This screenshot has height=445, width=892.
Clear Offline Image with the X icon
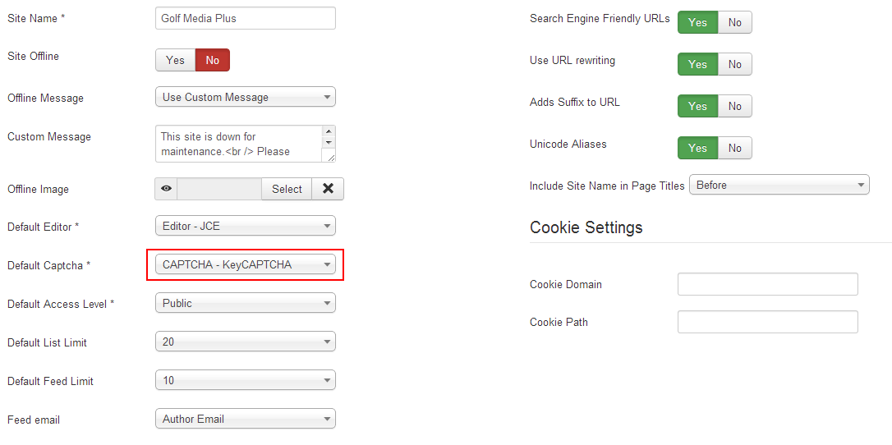(328, 190)
